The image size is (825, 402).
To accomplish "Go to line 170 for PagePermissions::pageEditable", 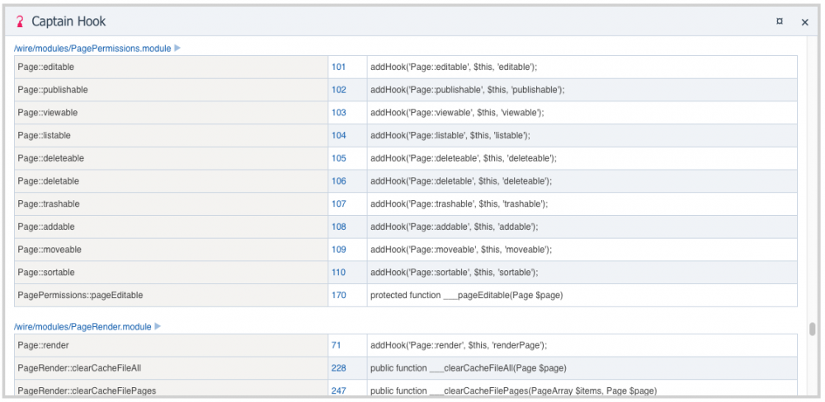I will (338, 295).
